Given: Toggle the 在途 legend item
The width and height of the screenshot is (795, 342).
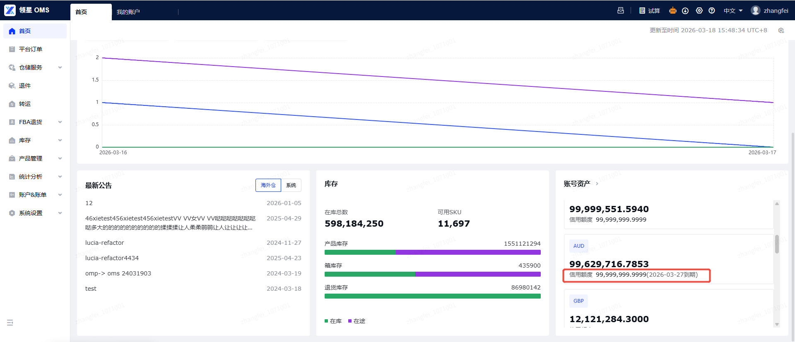Looking at the screenshot, I should click(357, 321).
